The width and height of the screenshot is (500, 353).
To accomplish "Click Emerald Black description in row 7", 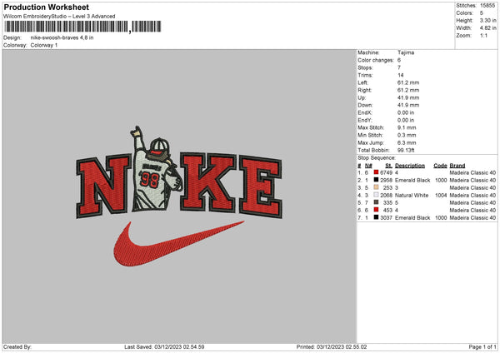I will coord(412,217).
